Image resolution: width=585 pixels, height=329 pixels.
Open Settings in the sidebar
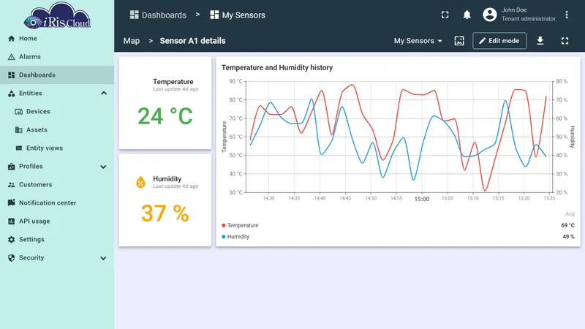tap(57, 240)
